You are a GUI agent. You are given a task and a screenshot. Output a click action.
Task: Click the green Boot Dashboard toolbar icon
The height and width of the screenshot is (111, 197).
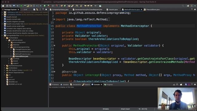pyautogui.click(x=21, y=6)
